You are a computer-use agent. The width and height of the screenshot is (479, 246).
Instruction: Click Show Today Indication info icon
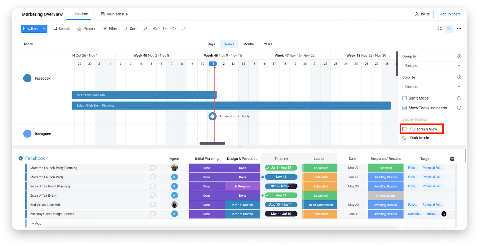click(x=459, y=108)
